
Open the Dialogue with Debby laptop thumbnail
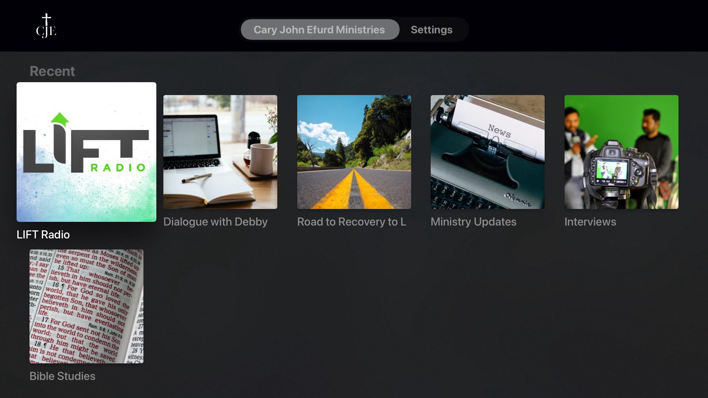(x=220, y=152)
